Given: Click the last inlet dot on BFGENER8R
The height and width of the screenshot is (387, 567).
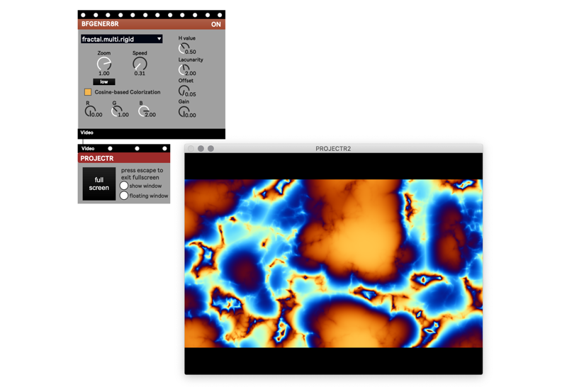Looking at the screenshot, I should coord(220,15).
